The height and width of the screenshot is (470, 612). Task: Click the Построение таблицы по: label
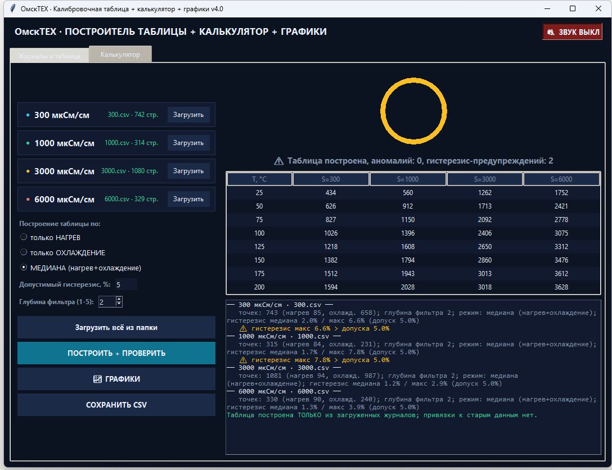pos(60,224)
